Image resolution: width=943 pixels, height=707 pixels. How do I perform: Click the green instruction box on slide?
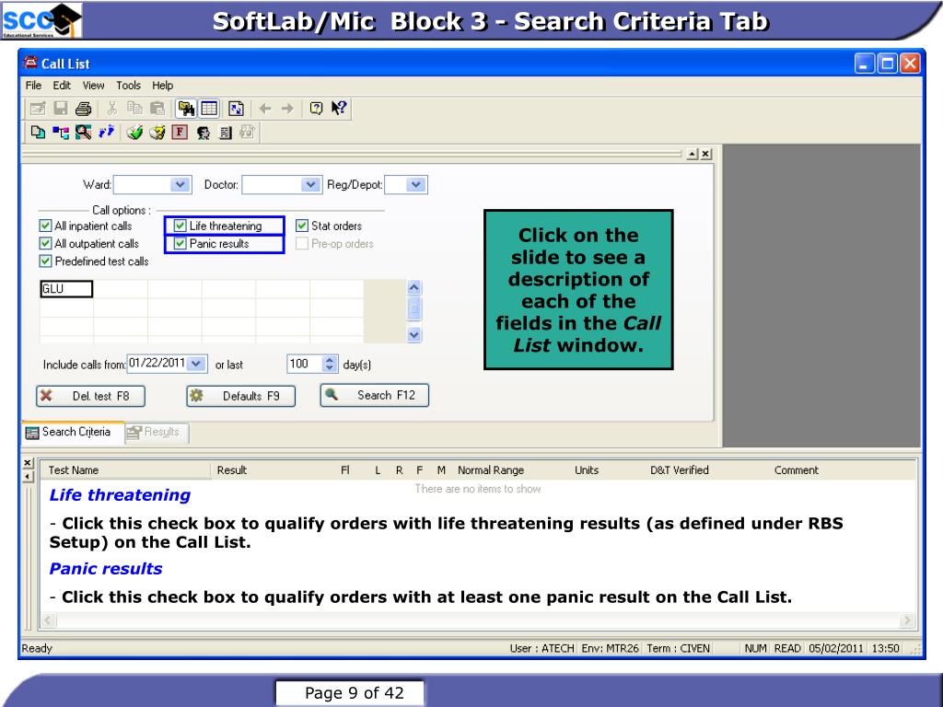click(578, 289)
